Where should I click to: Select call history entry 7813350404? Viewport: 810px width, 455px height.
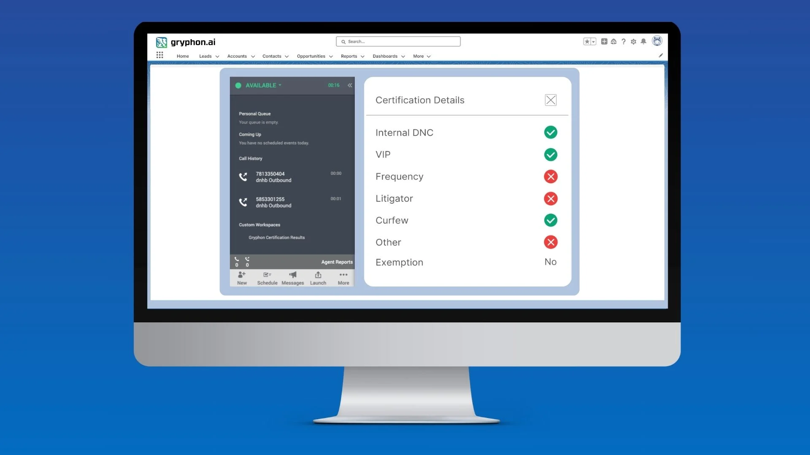pyautogui.click(x=291, y=177)
